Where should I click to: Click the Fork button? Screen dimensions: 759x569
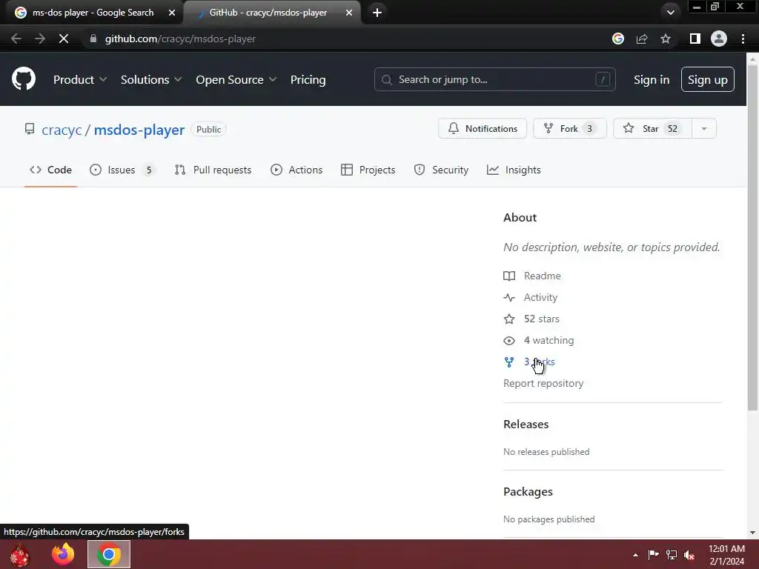pos(570,129)
